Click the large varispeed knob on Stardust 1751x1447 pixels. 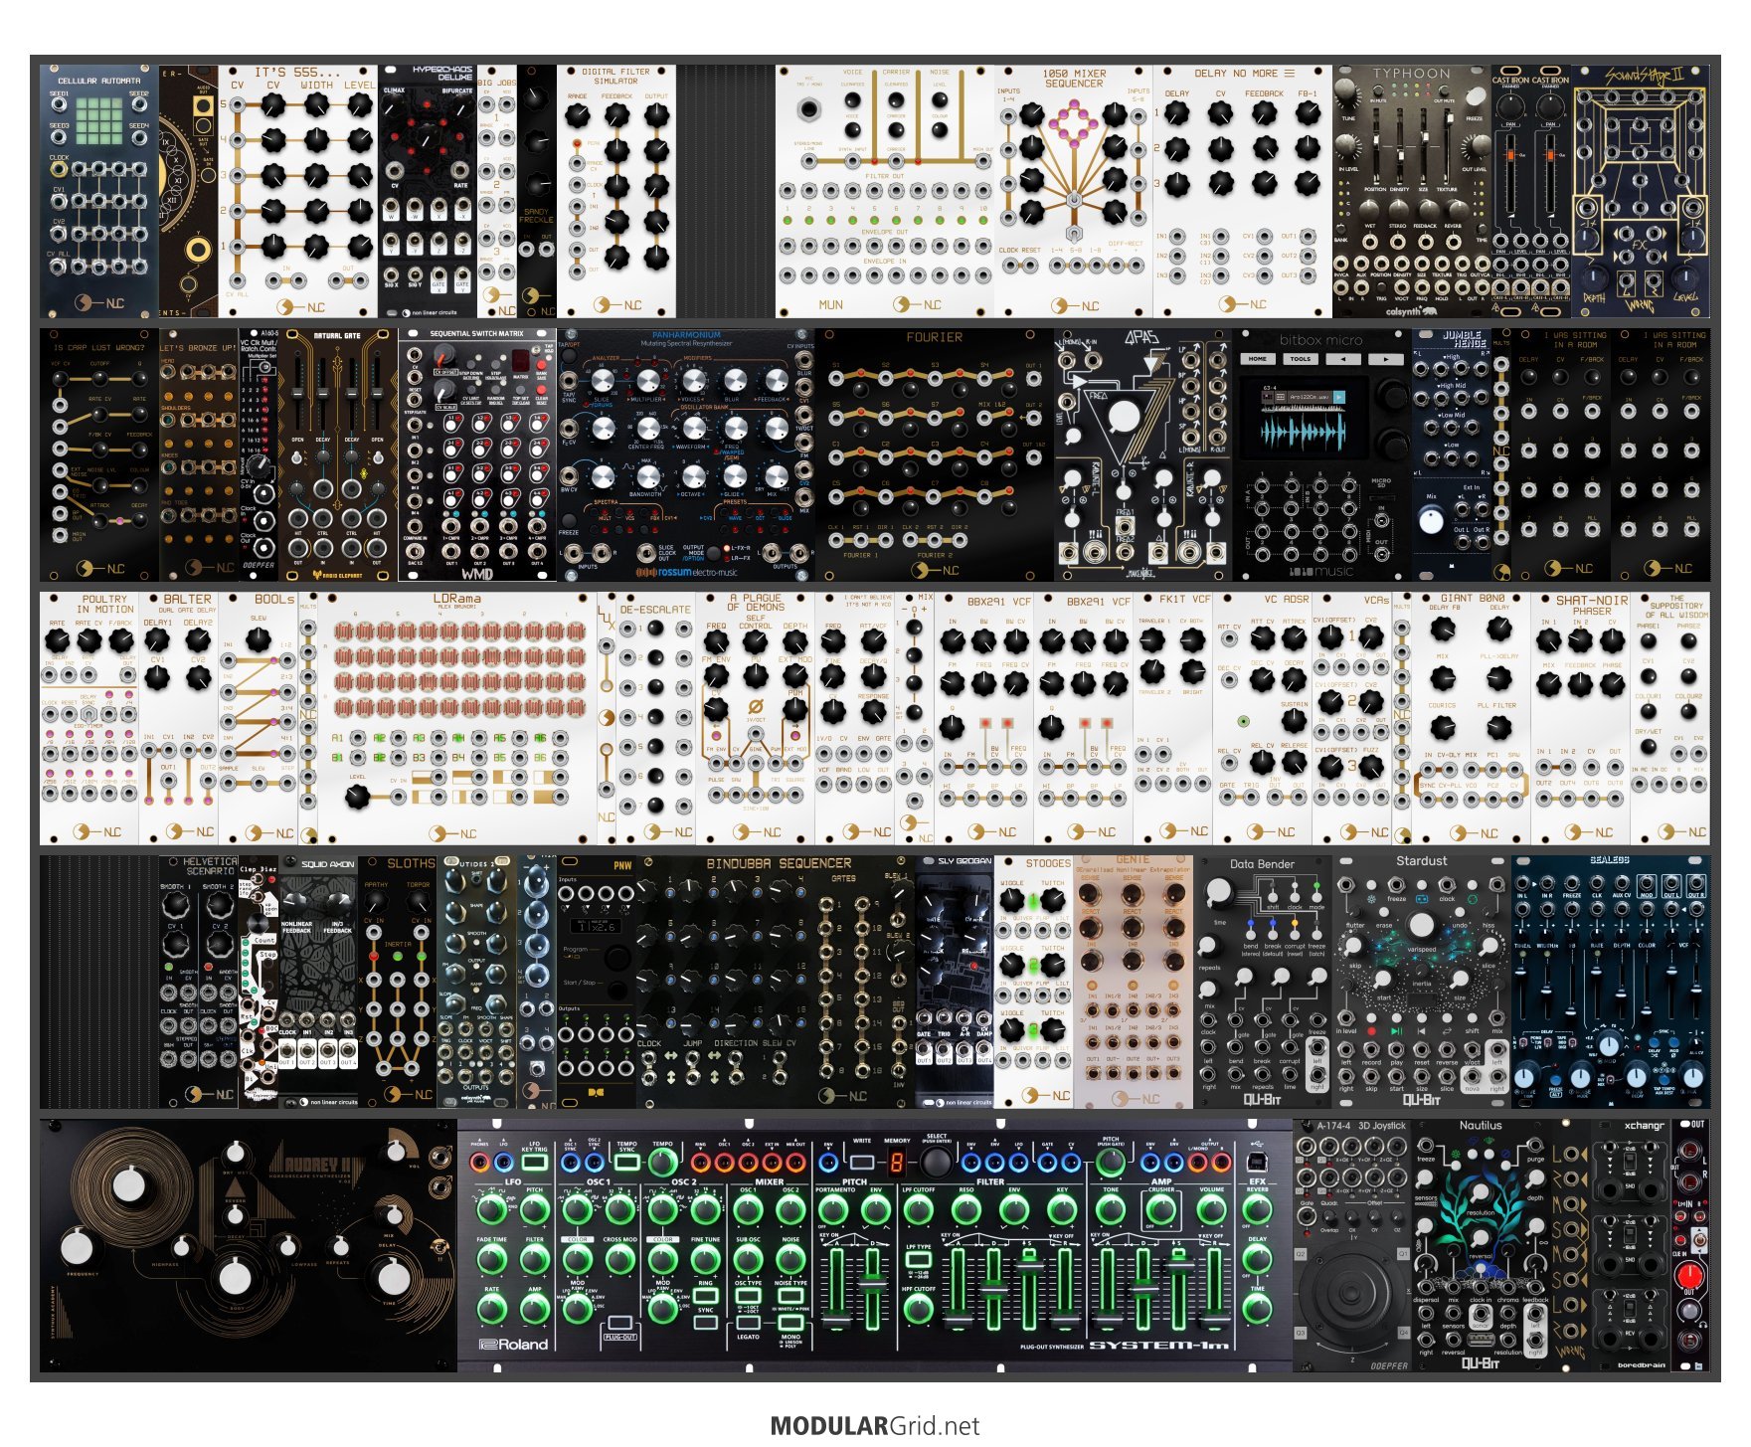click(1422, 925)
